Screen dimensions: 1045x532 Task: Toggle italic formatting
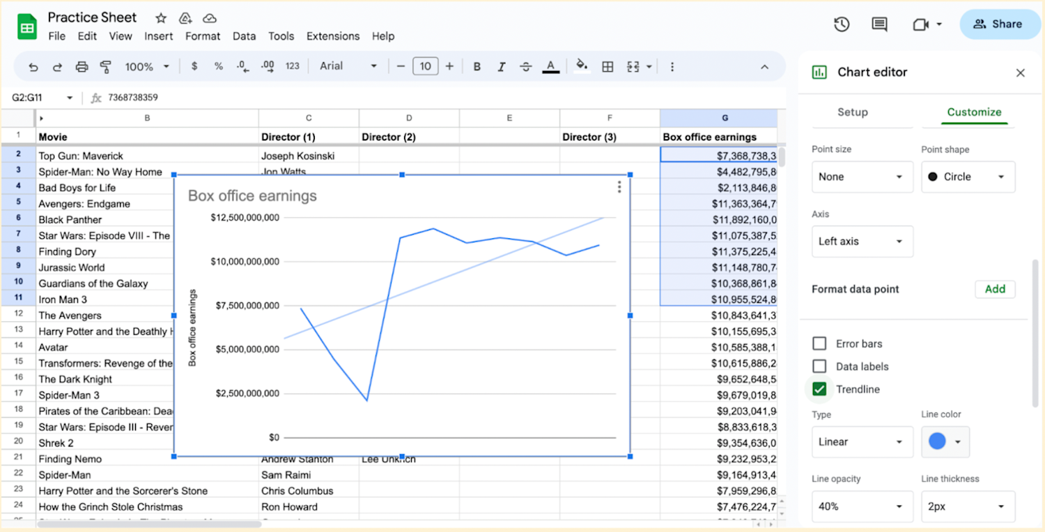501,67
